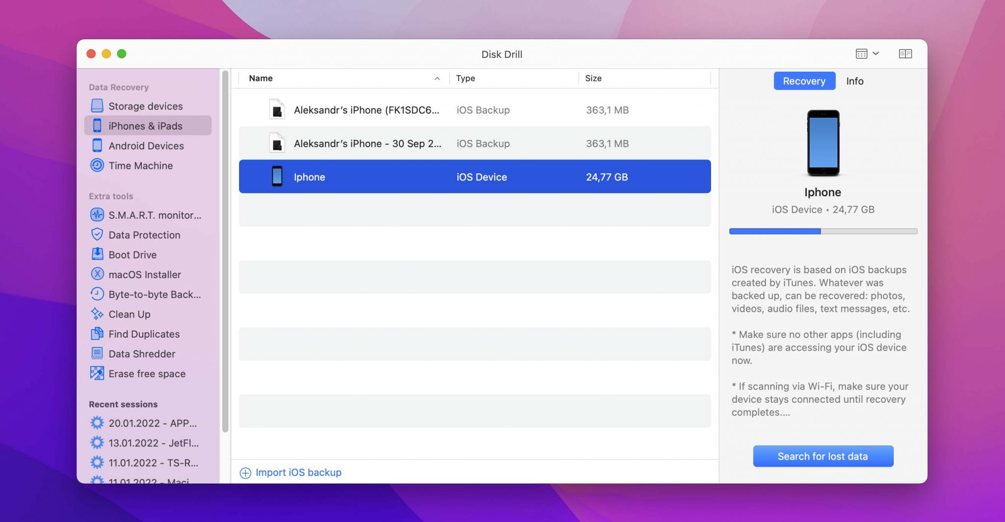This screenshot has width=1005, height=522.
Task: Toggle the side panel layout icon in title bar
Action: pos(905,53)
